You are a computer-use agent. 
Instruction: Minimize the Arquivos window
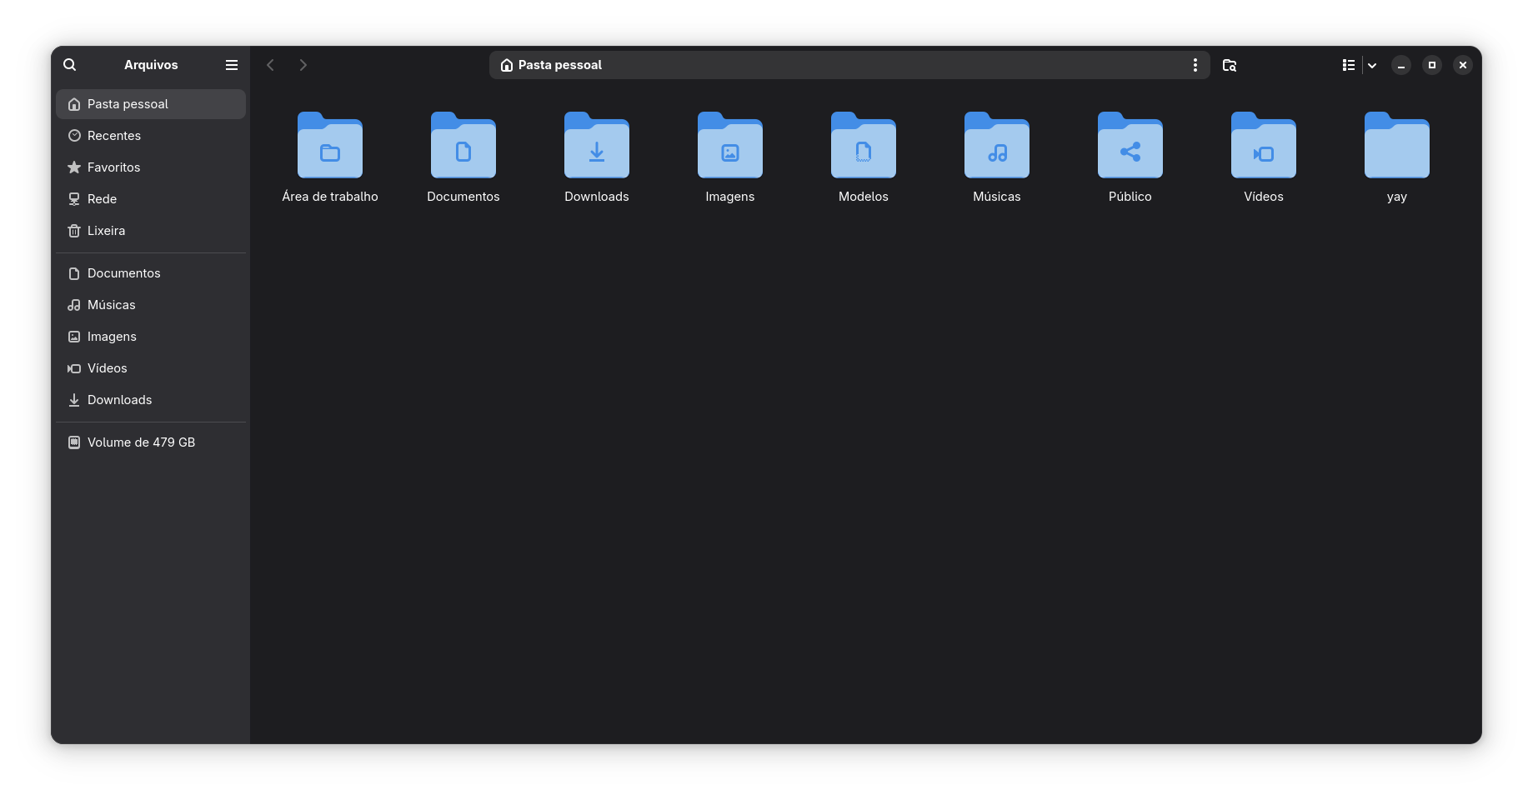(x=1401, y=65)
